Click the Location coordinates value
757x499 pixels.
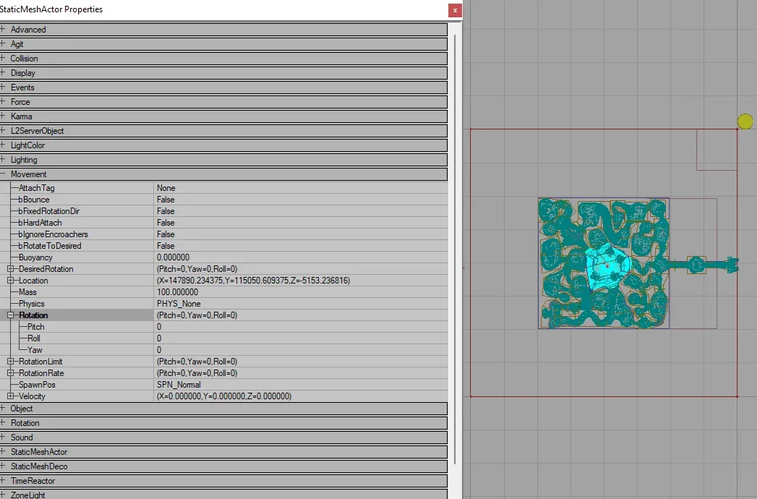pyautogui.click(x=301, y=281)
